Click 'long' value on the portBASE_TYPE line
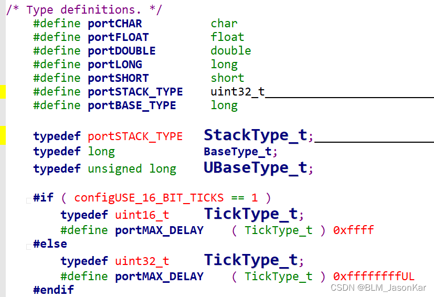The height and width of the screenshot is (297, 434). pyautogui.click(x=224, y=105)
